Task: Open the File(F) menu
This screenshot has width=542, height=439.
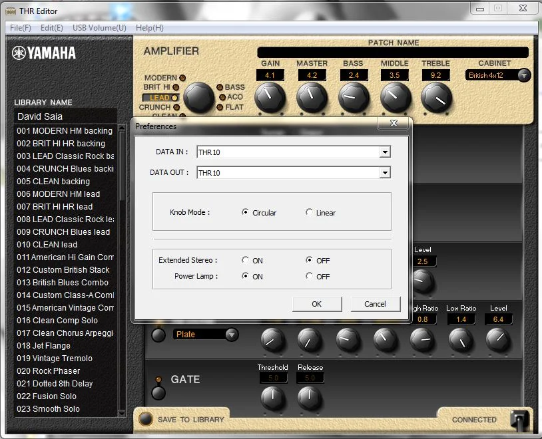Action: click(x=21, y=28)
